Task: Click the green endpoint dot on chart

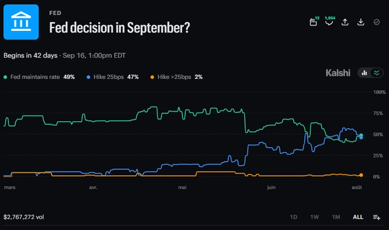Action: point(361,135)
